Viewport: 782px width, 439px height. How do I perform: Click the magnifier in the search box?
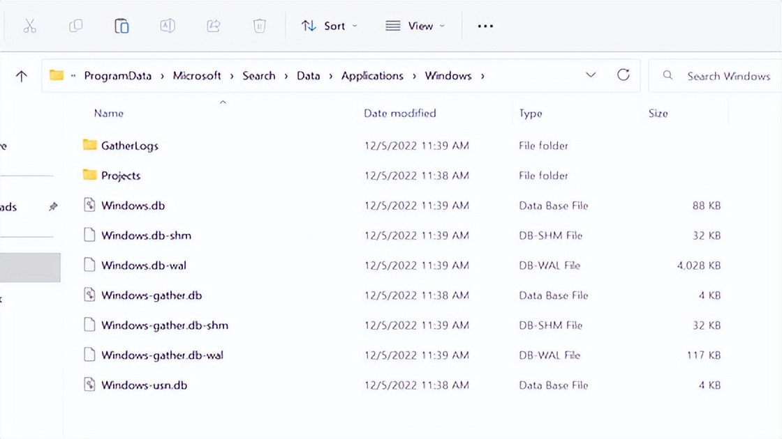[x=667, y=75]
